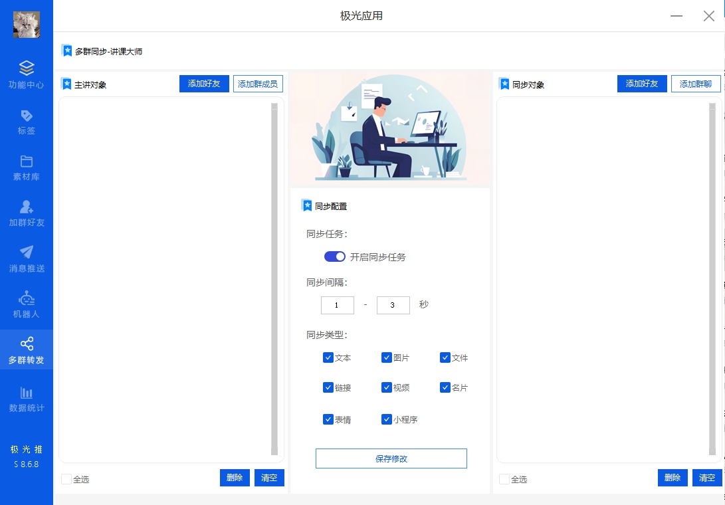Viewport: 725px width, 505px height.
Task: Click the minimum sync interval field
Action: [338, 305]
